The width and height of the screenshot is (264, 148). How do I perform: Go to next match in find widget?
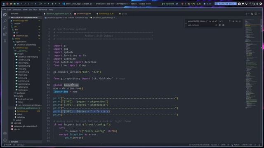coord(233,21)
